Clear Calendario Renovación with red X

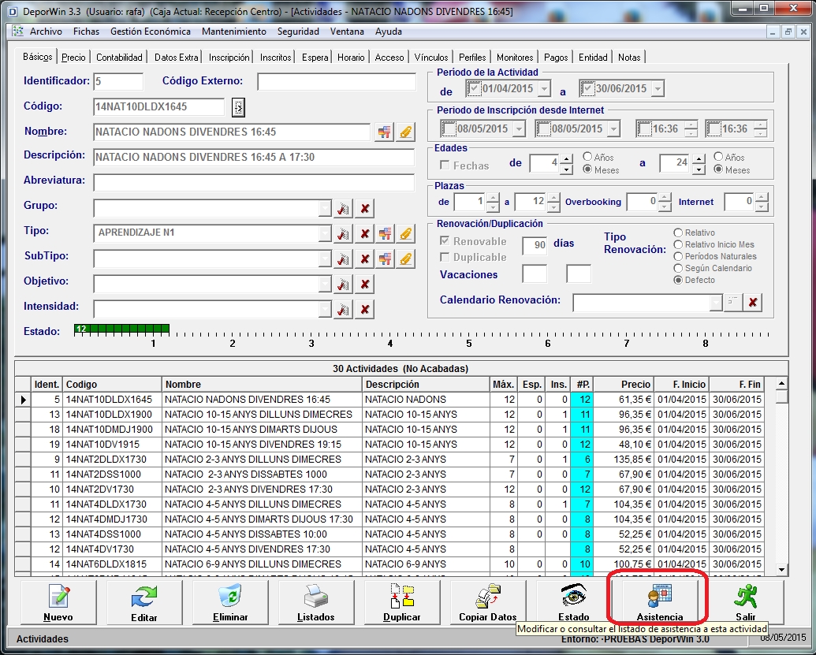[x=752, y=302]
